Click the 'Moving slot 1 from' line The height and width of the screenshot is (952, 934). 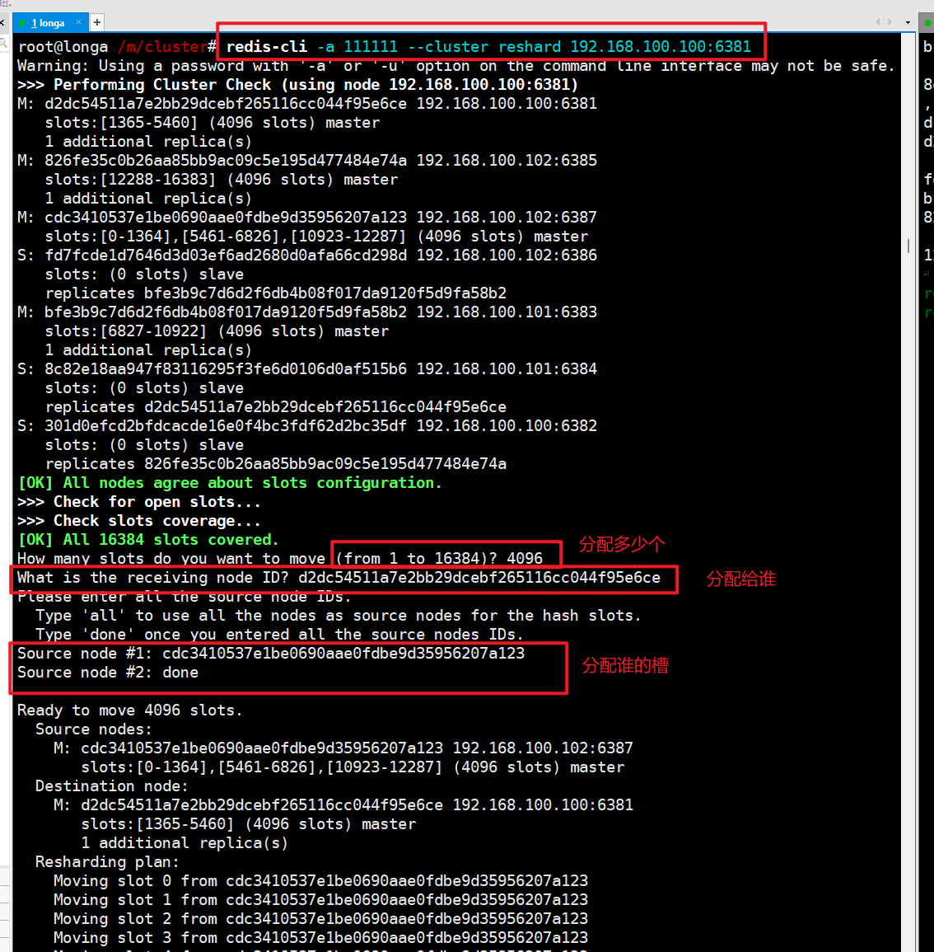pos(320,899)
